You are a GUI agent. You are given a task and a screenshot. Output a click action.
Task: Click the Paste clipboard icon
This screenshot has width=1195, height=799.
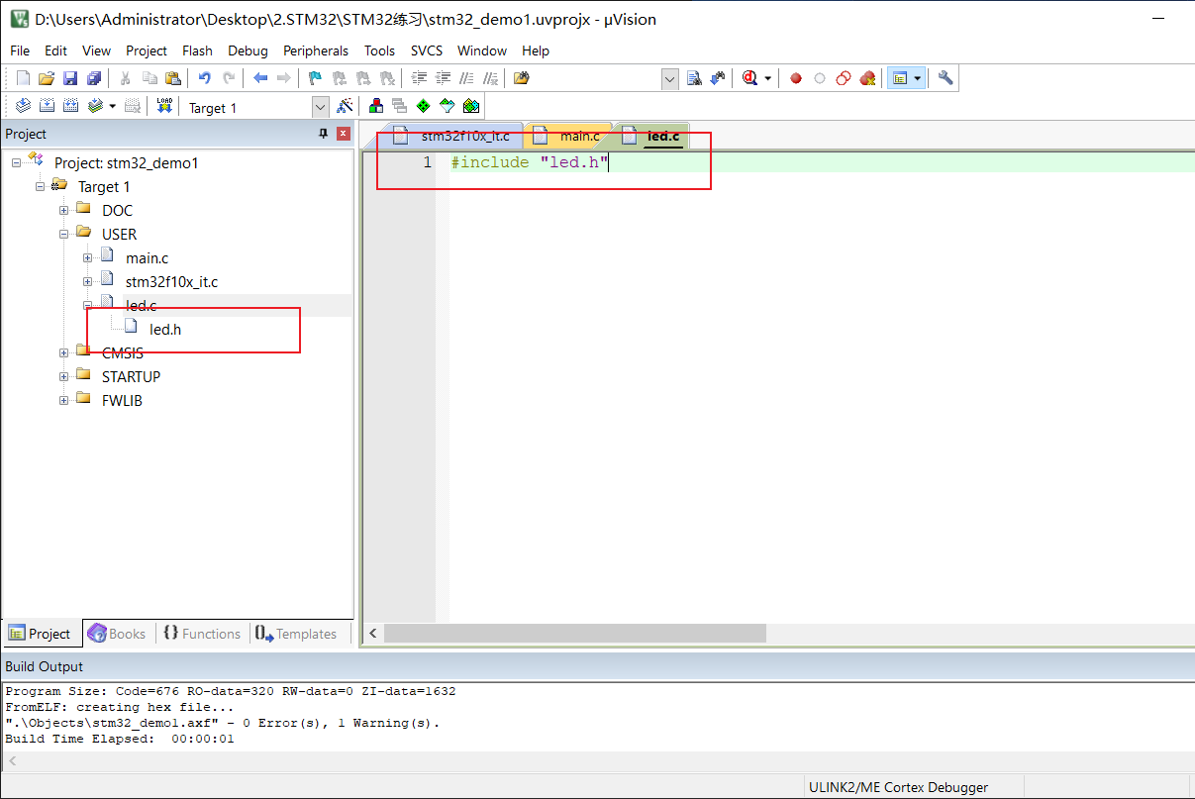tap(173, 78)
